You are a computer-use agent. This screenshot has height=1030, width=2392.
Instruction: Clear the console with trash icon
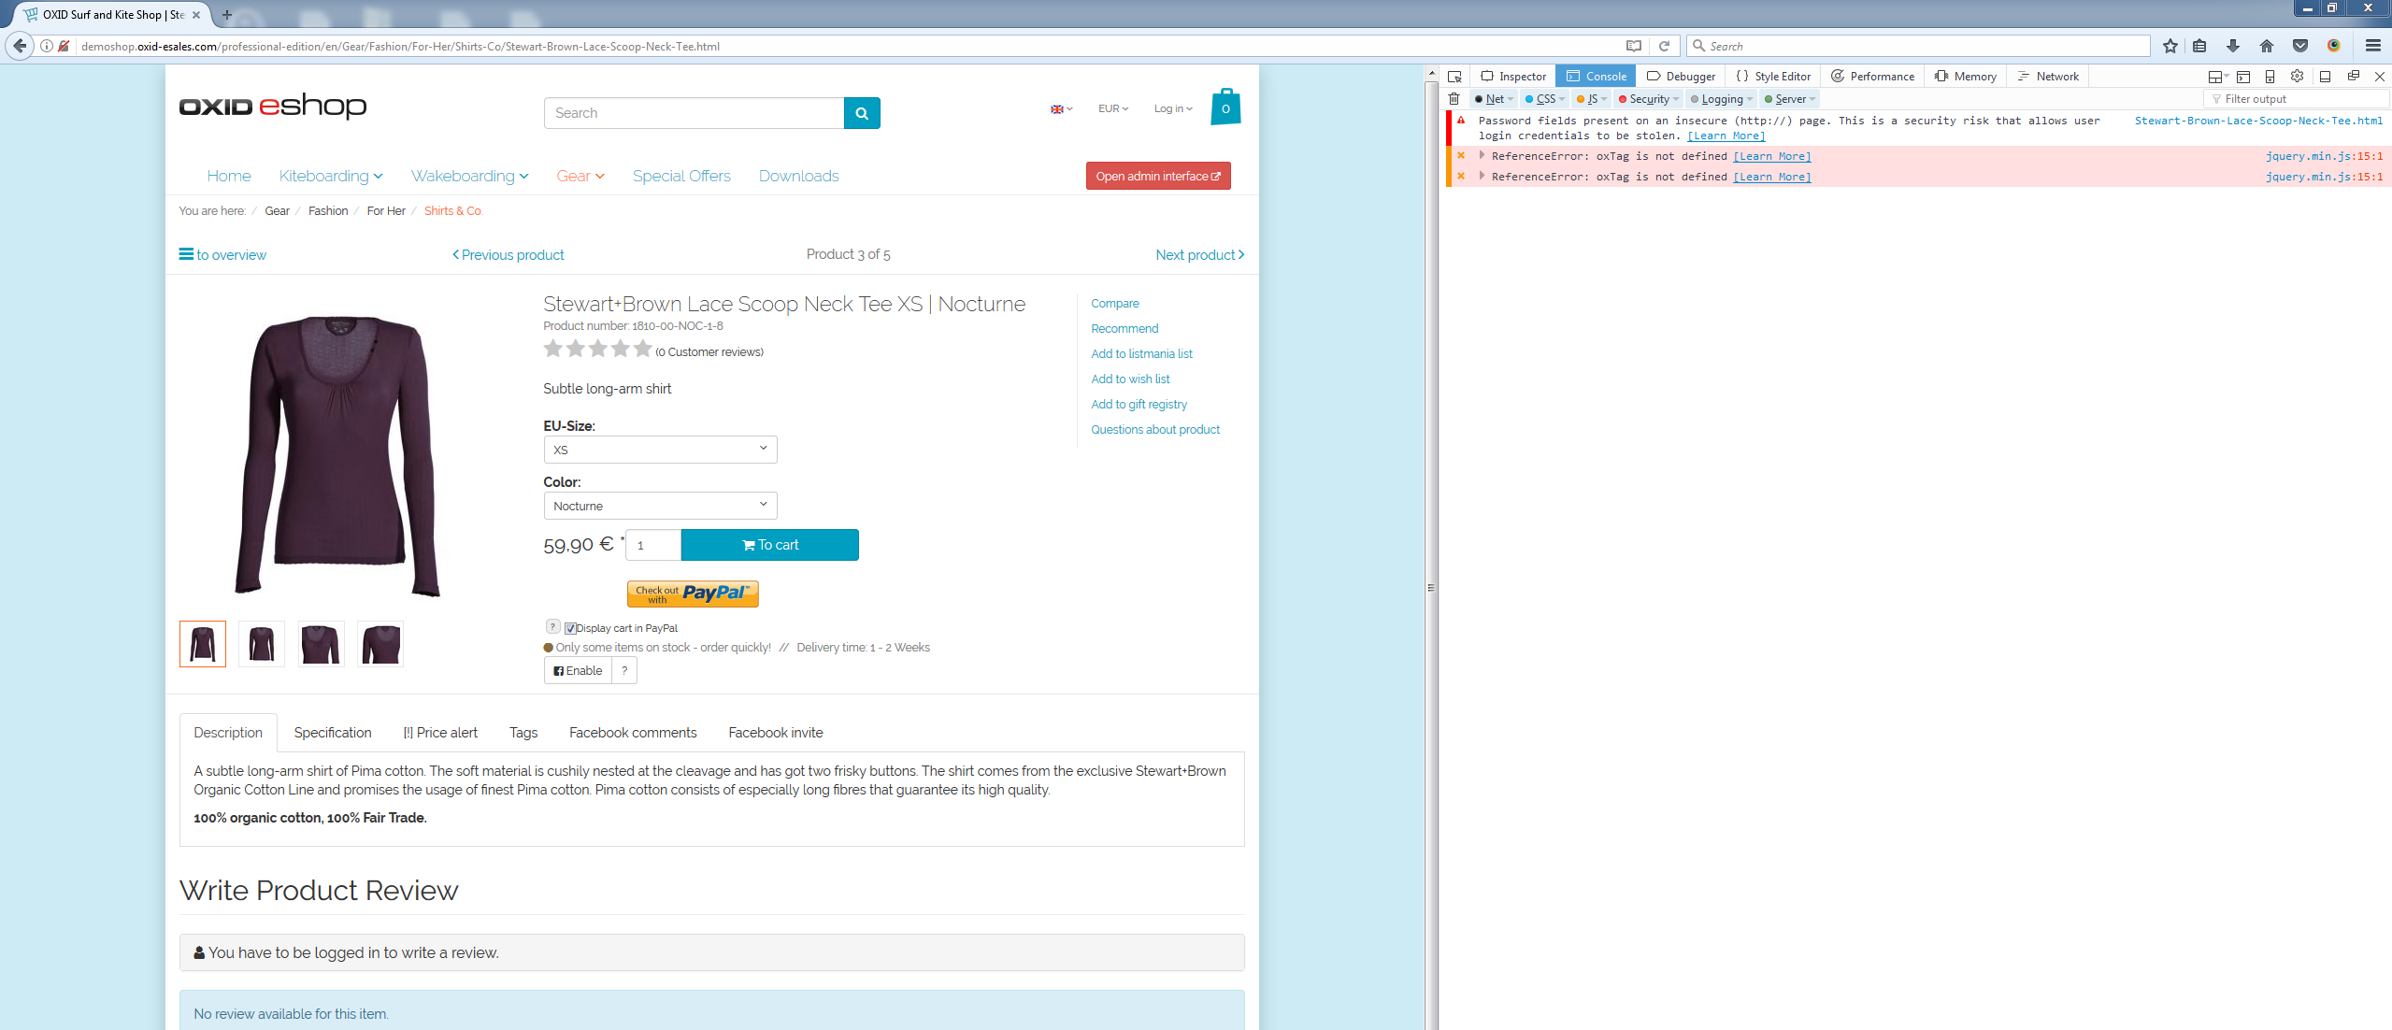click(x=1454, y=99)
